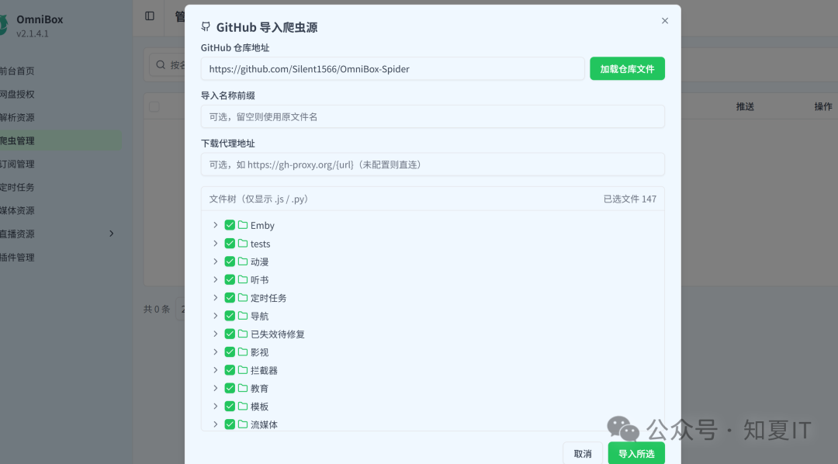Click the tests folder icon
Image resolution: width=838 pixels, height=464 pixels.
pos(243,243)
